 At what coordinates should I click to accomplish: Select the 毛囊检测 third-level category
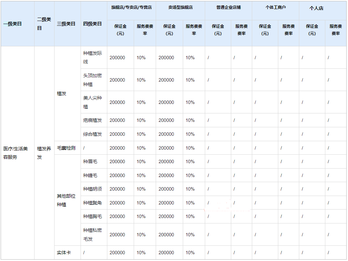point(66,148)
